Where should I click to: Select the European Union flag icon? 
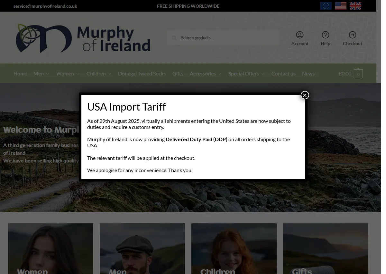[x=326, y=6]
